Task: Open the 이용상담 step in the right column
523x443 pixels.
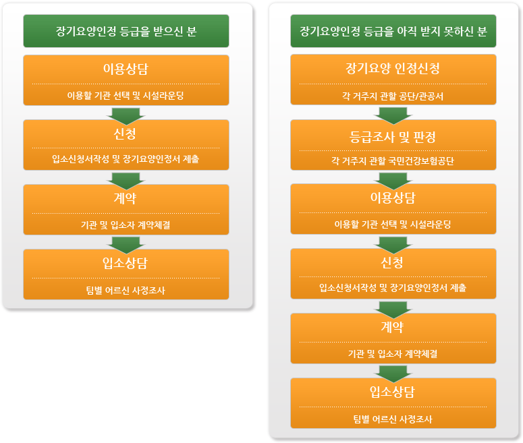Action: click(393, 209)
